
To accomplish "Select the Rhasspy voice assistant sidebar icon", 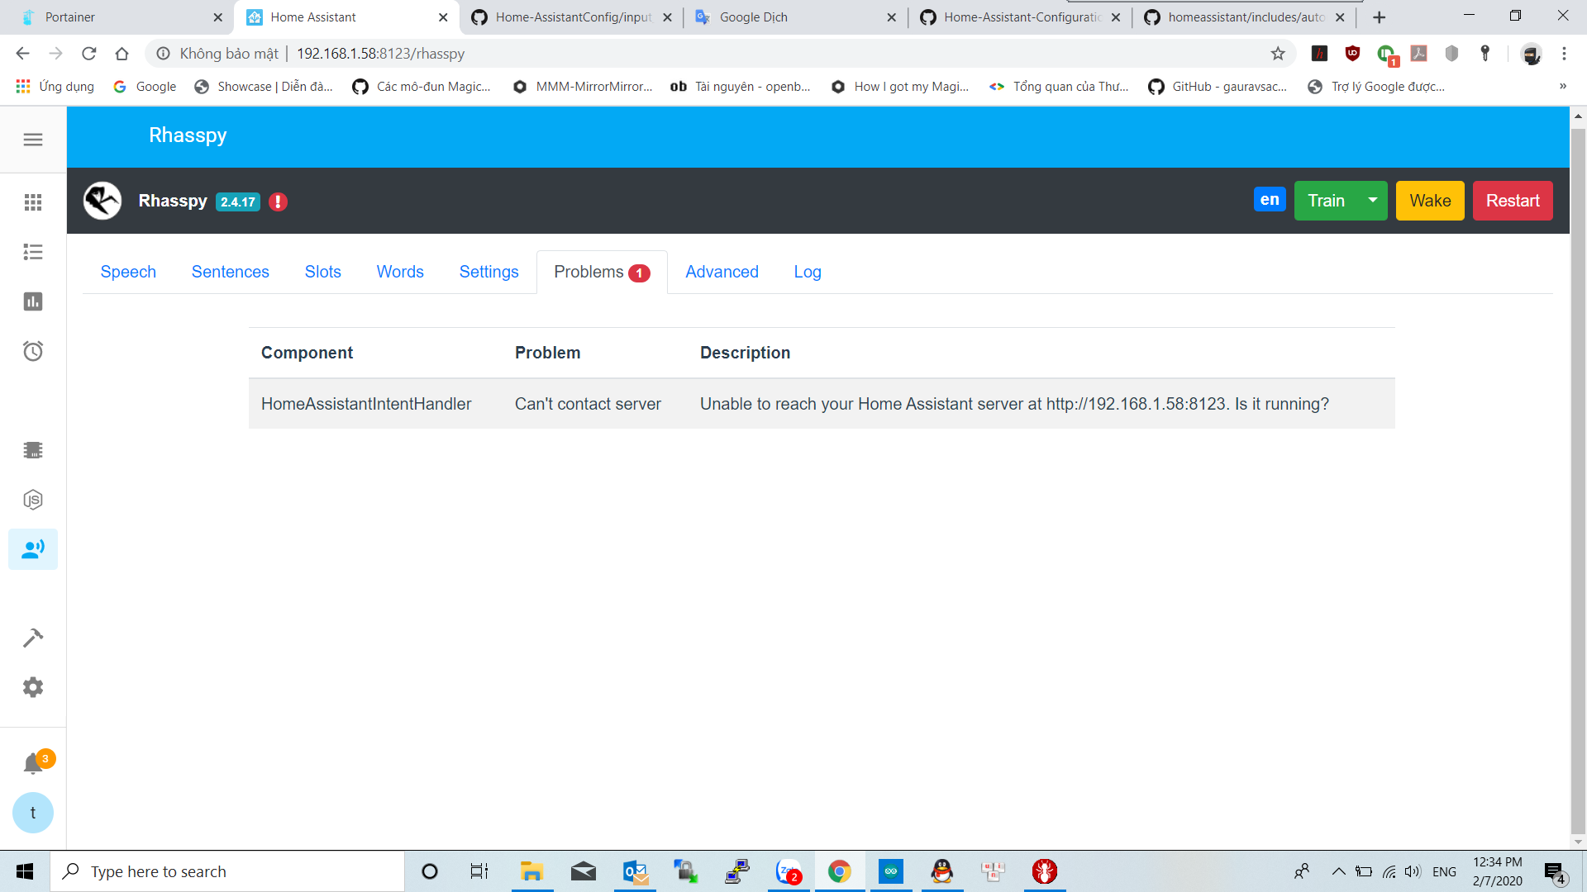I will coord(33,548).
